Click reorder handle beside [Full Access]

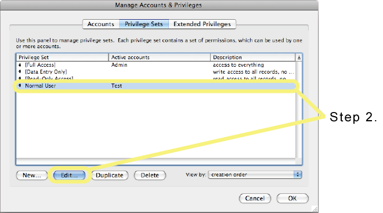tap(20, 65)
